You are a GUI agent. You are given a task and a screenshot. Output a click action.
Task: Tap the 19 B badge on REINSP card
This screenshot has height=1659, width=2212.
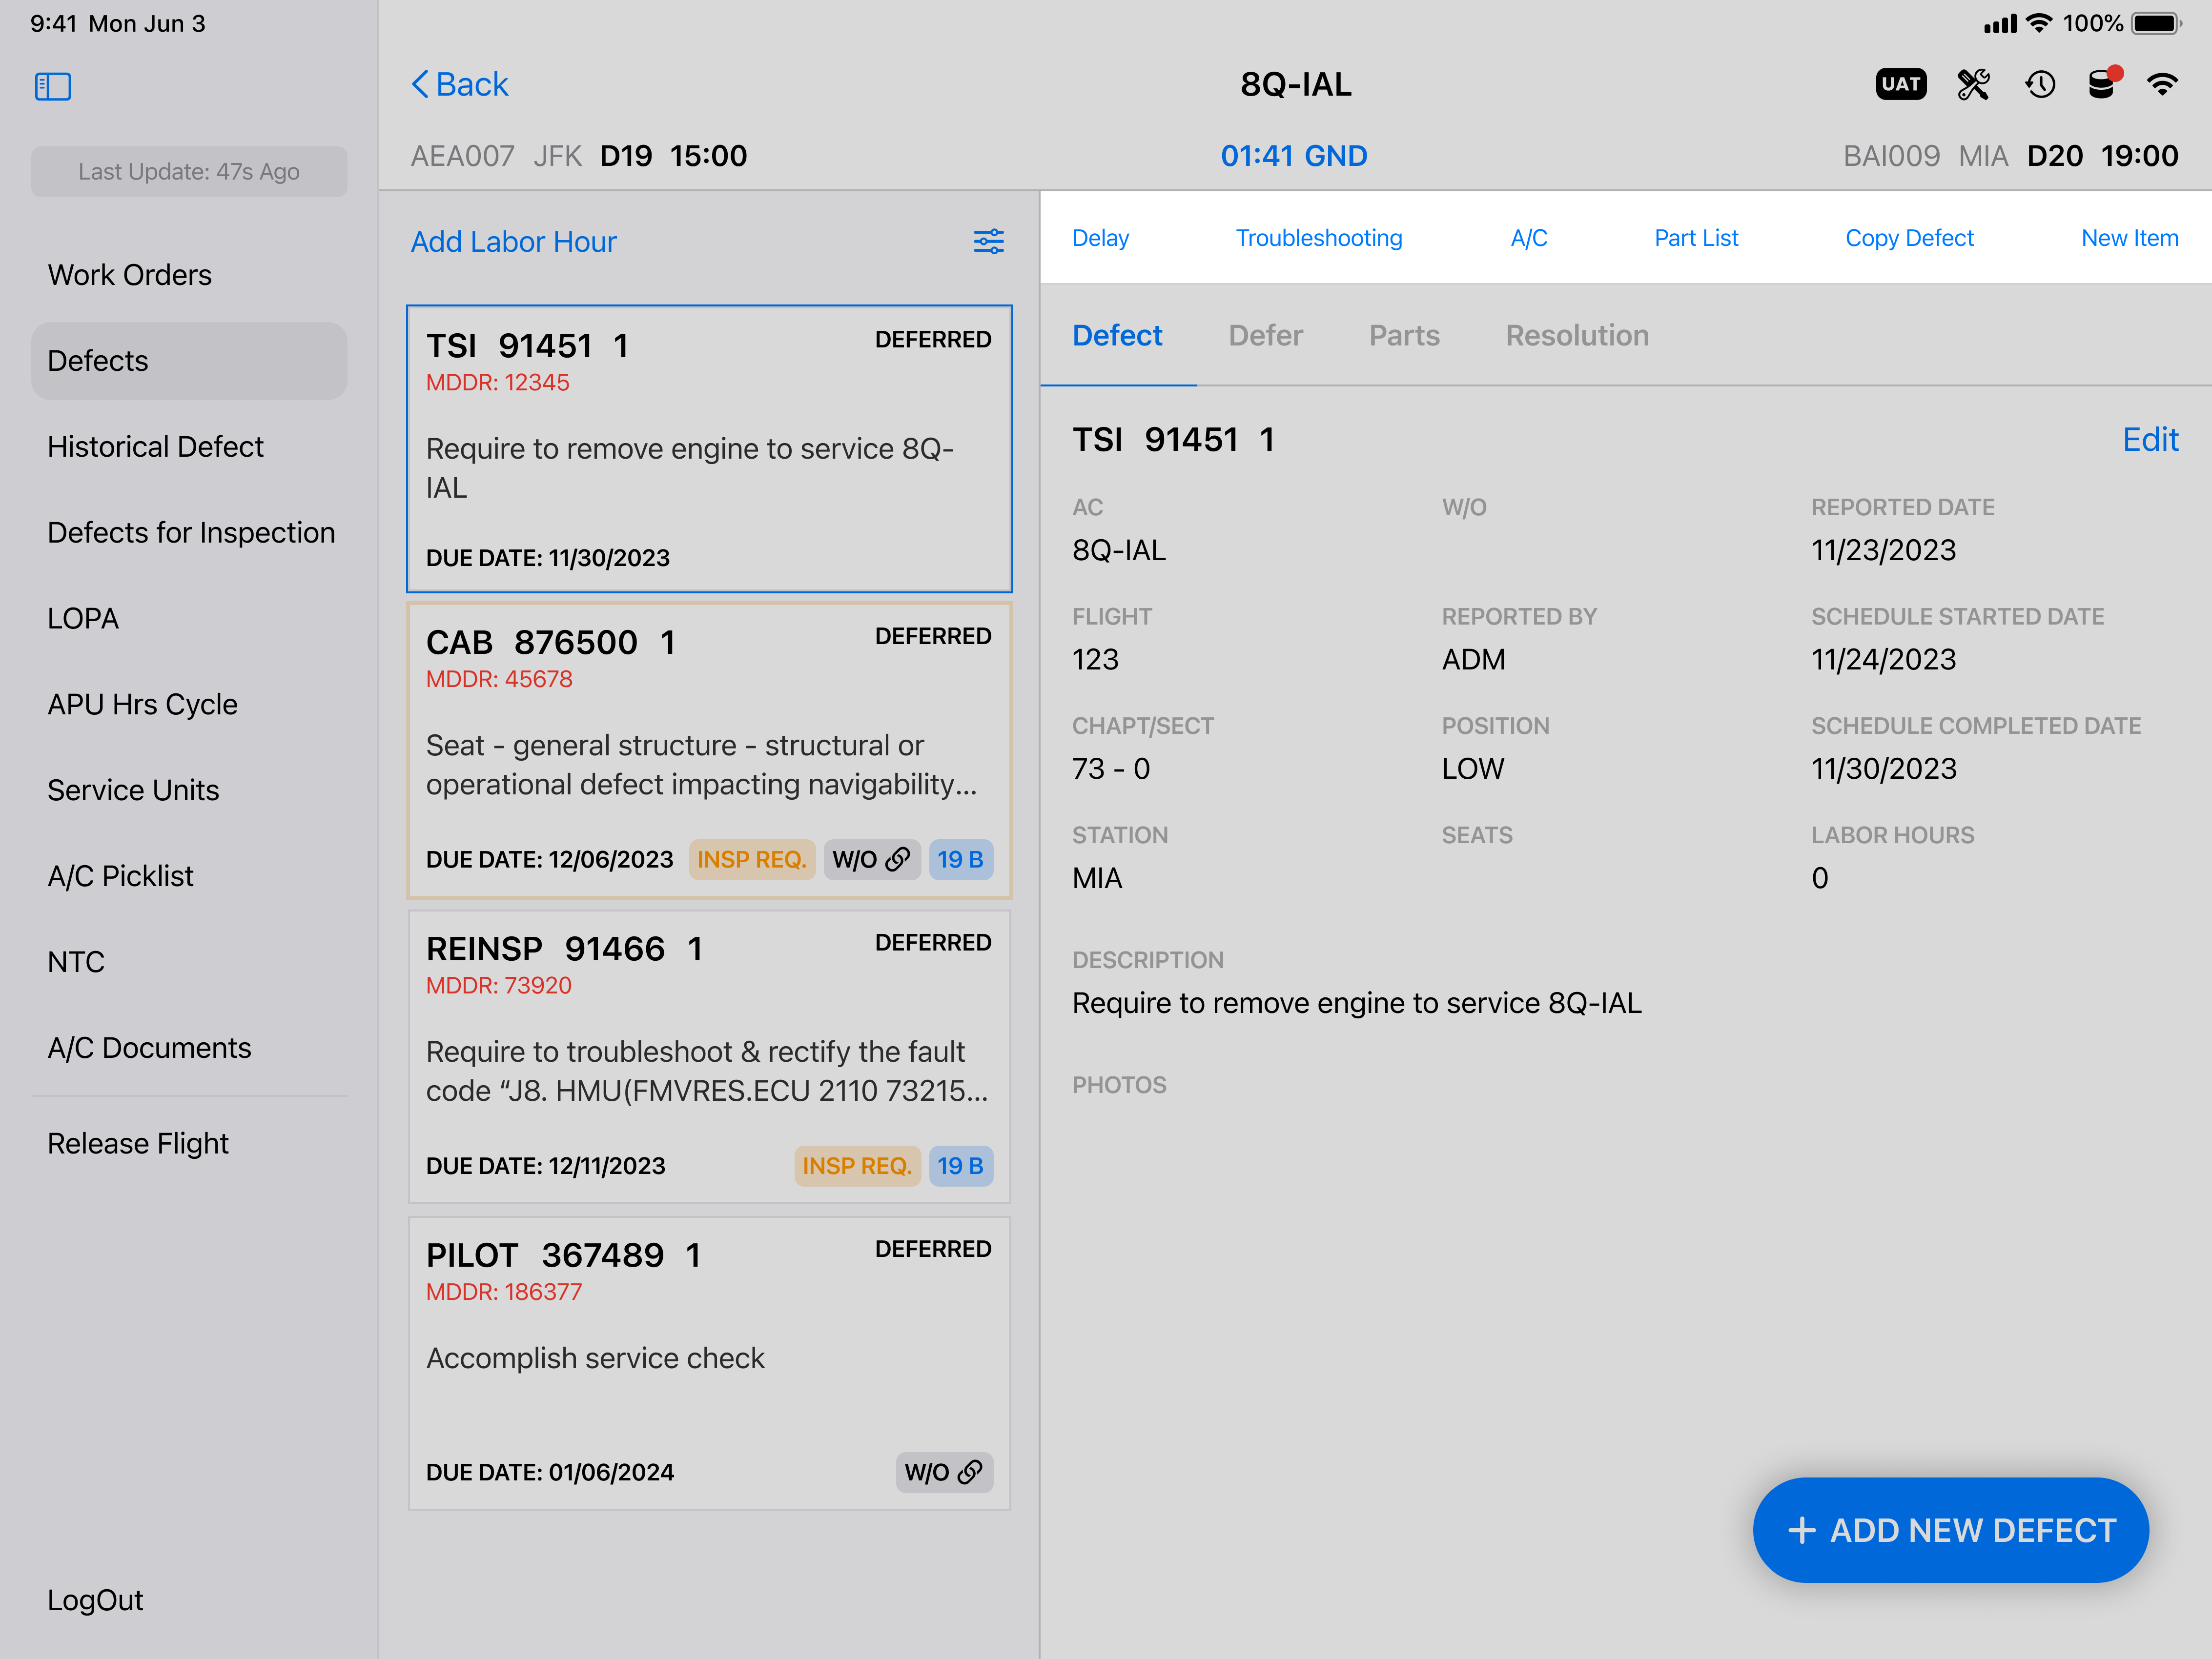point(960,1165)
